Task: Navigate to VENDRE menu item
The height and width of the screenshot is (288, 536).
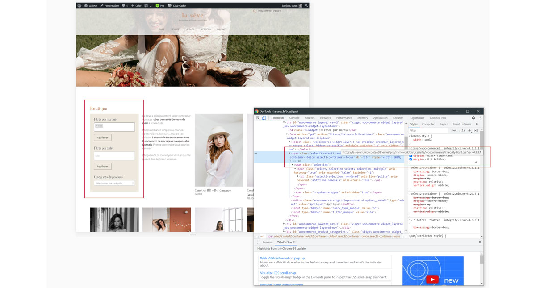Action: (x=175, y=29)
